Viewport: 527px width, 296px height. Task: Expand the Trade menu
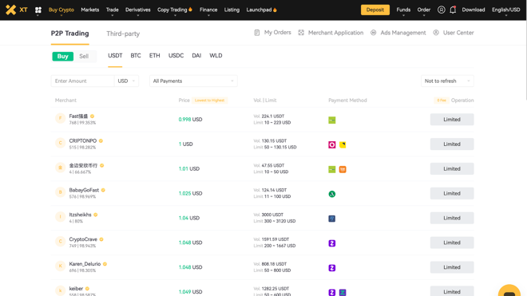pos(113,10)
